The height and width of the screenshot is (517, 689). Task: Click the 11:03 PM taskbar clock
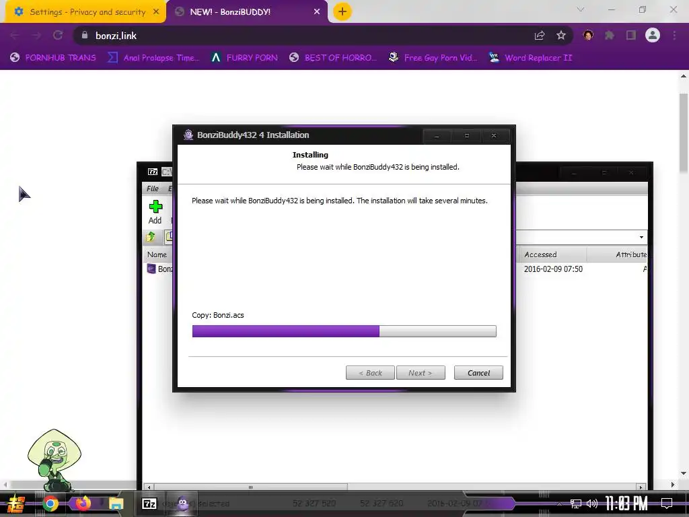click(626, 504)
